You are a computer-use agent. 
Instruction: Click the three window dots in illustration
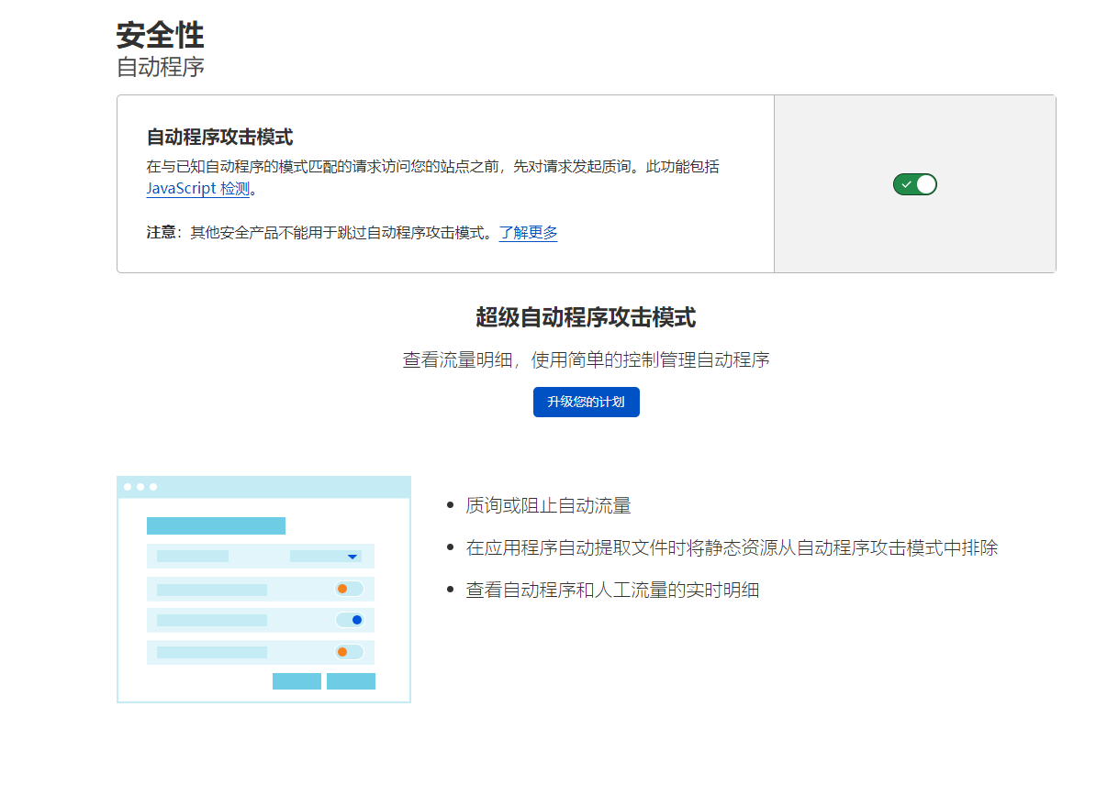pos(140,487)
